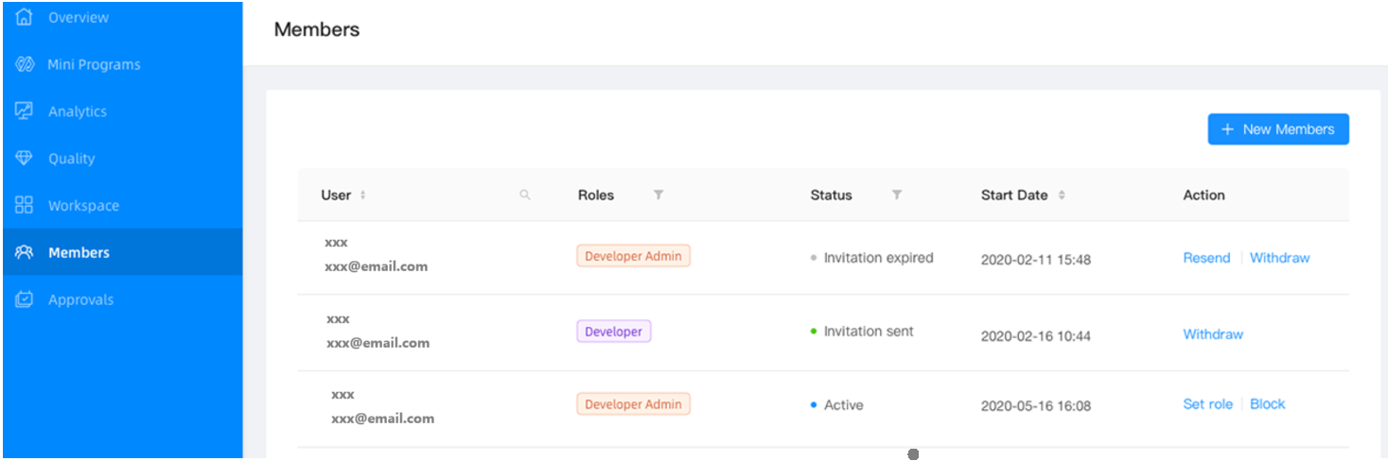Click the purple Developer role tag
The width and height of the screenshot is (1388, 461).
click(613, 332)
